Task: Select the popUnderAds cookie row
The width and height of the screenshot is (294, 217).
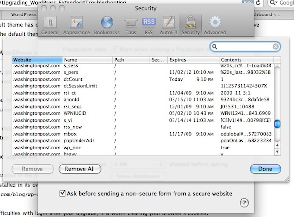Action: pyautogui.click(x=143, y=141)
